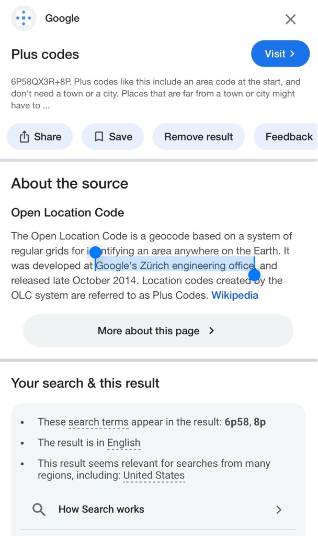Tap the Share icon
The width and height of the screenshot is (318, 536).
tap(25, 137)
